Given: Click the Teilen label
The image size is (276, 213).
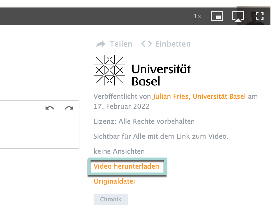Looking at the screenshot, I should coord(121,44).
